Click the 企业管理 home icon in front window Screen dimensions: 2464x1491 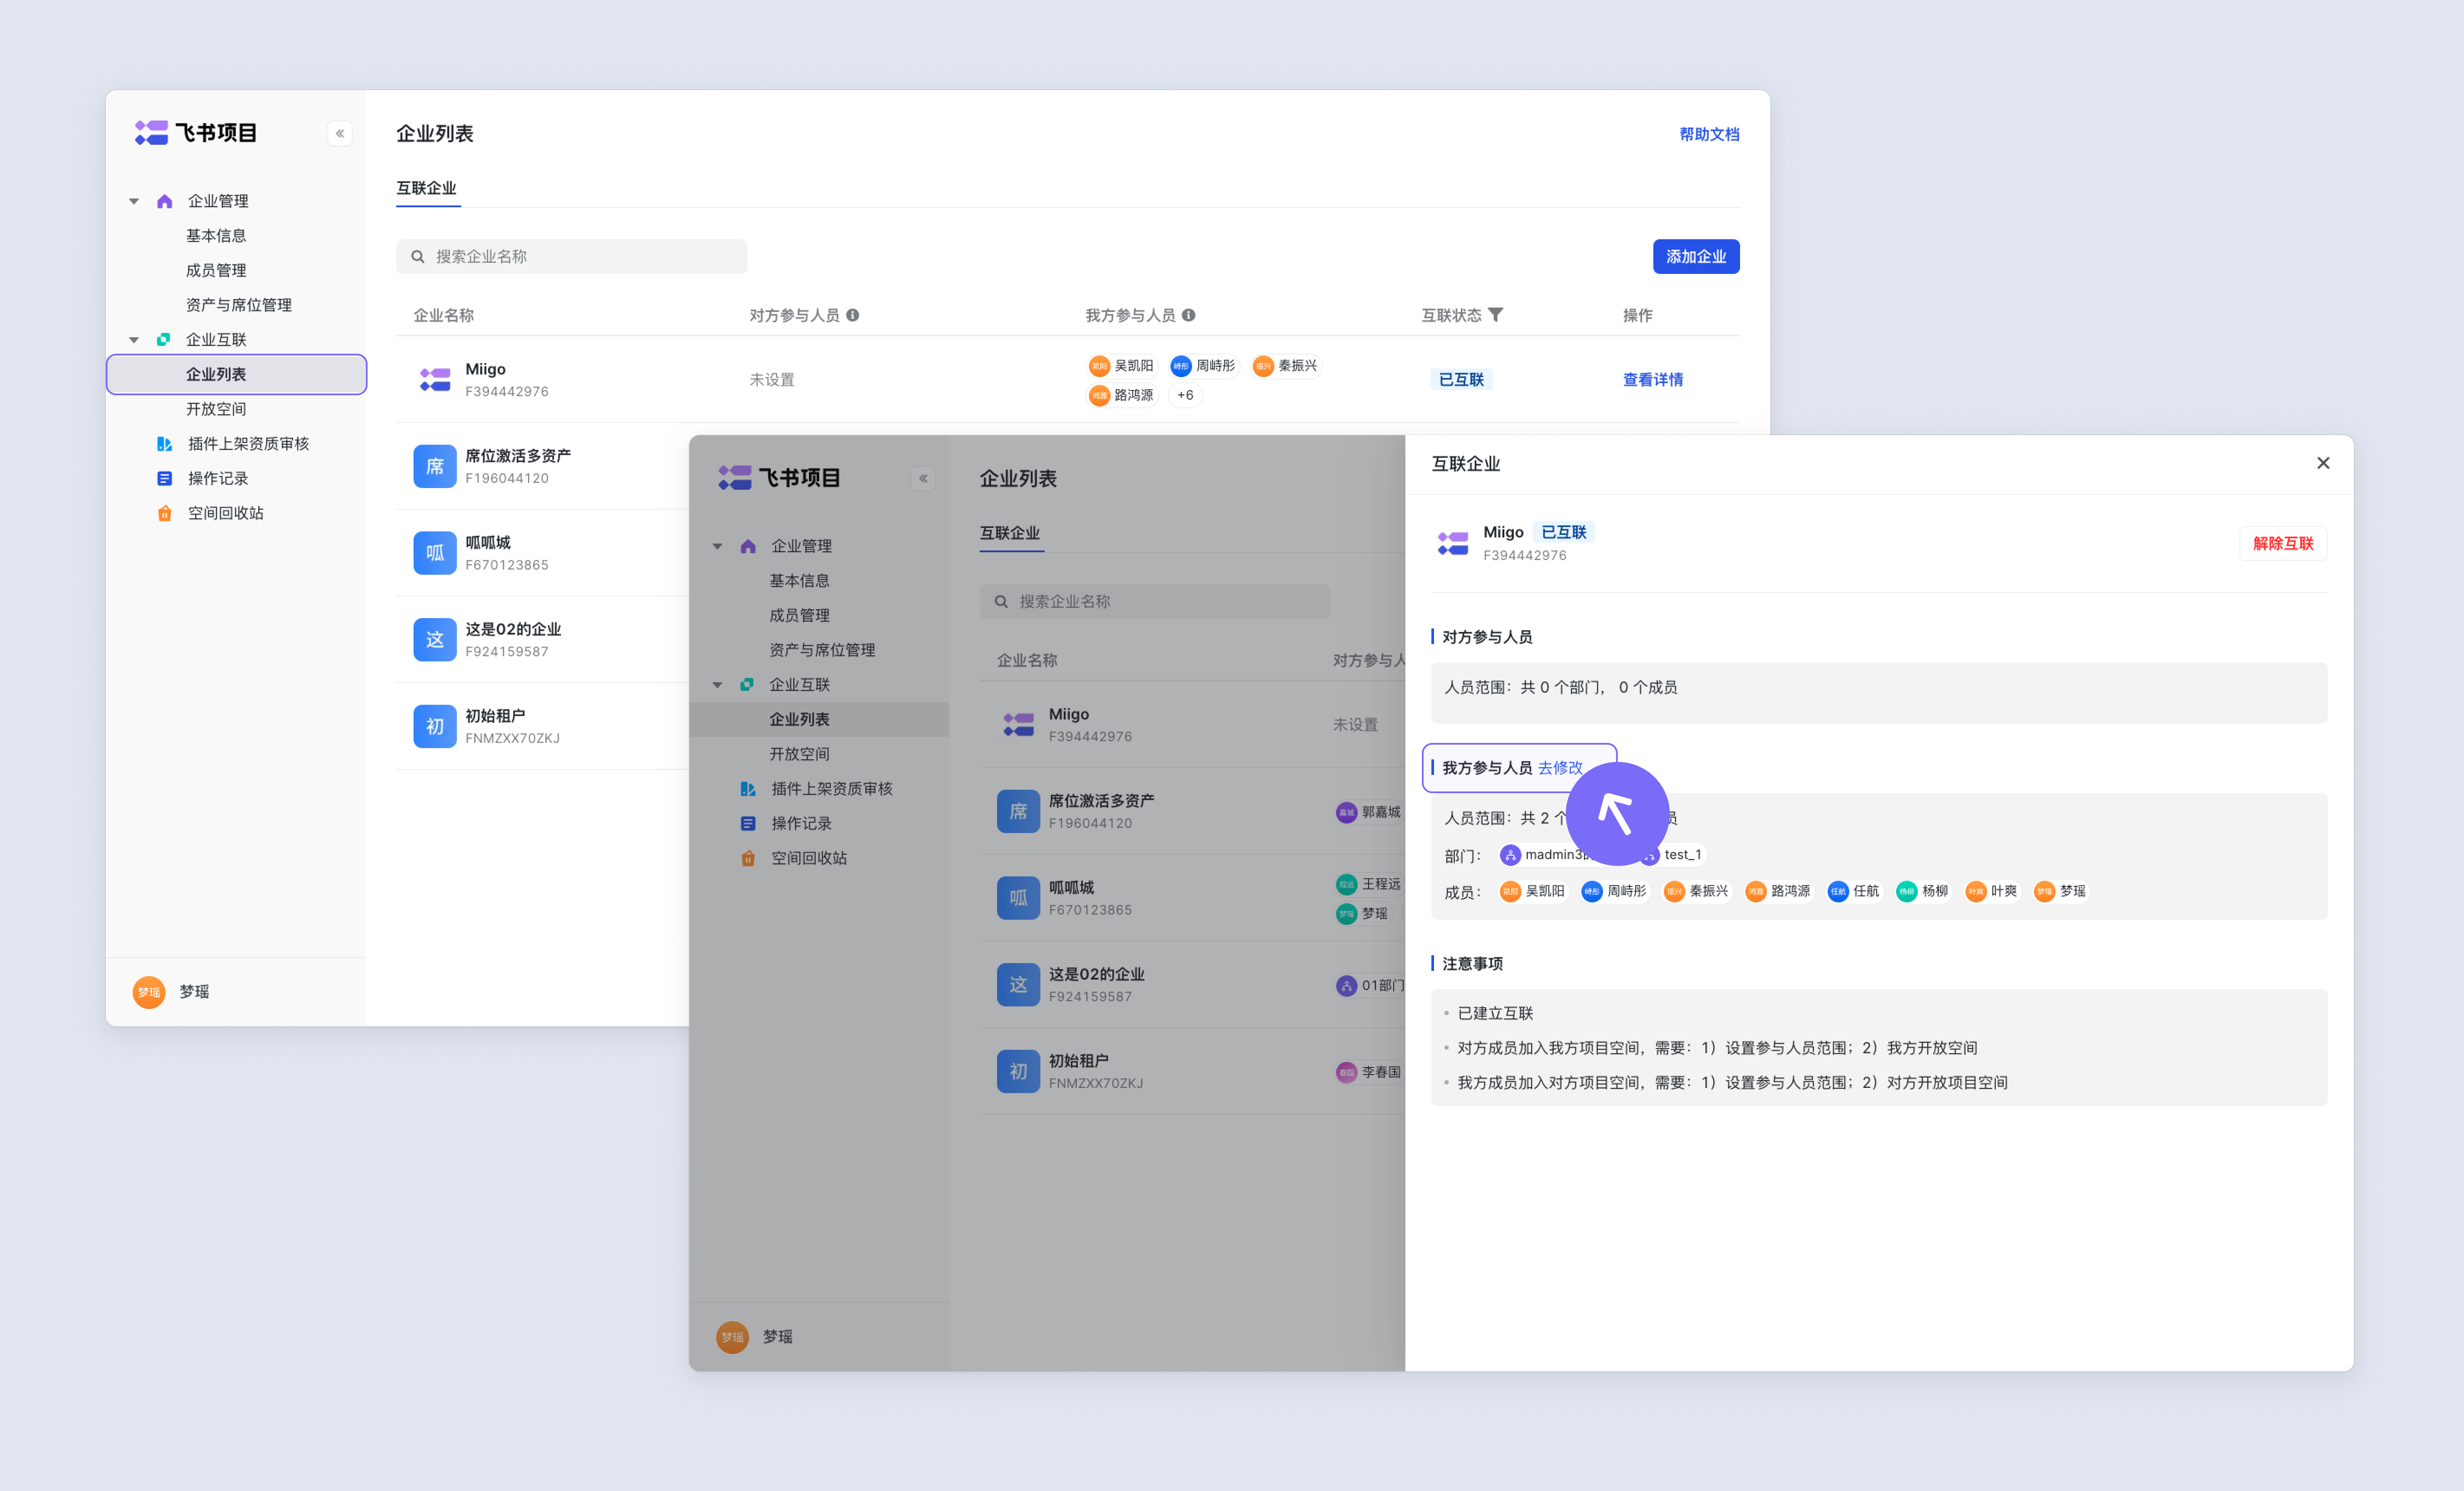[x=748, y=546]
